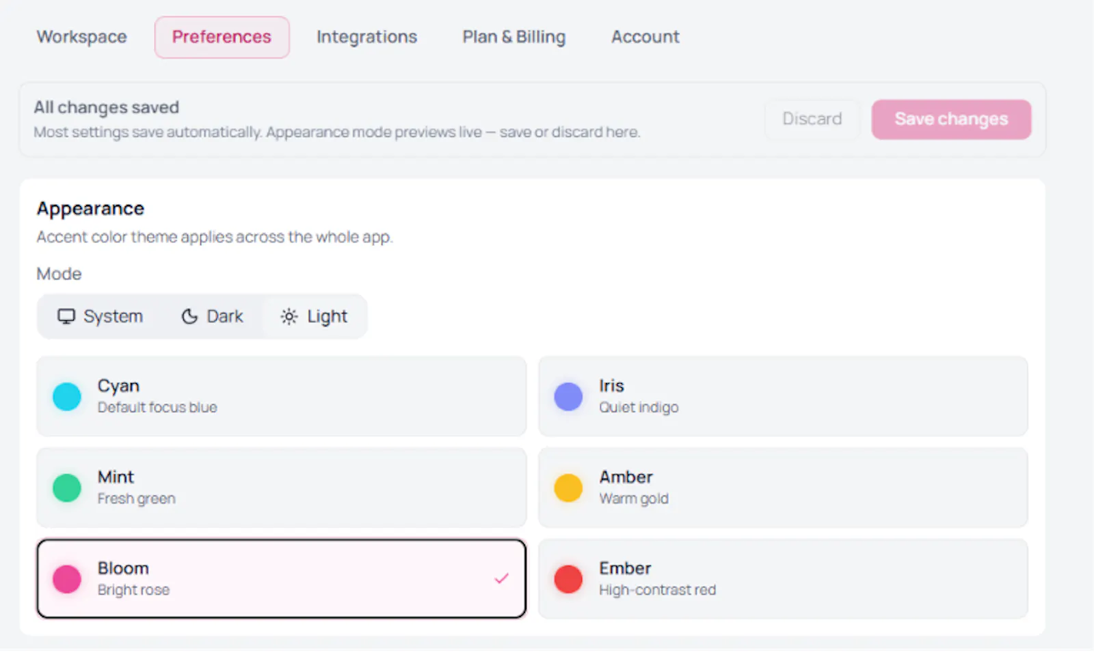
Task: Select the Iris indigo color dot
Action: click(568, 397)
